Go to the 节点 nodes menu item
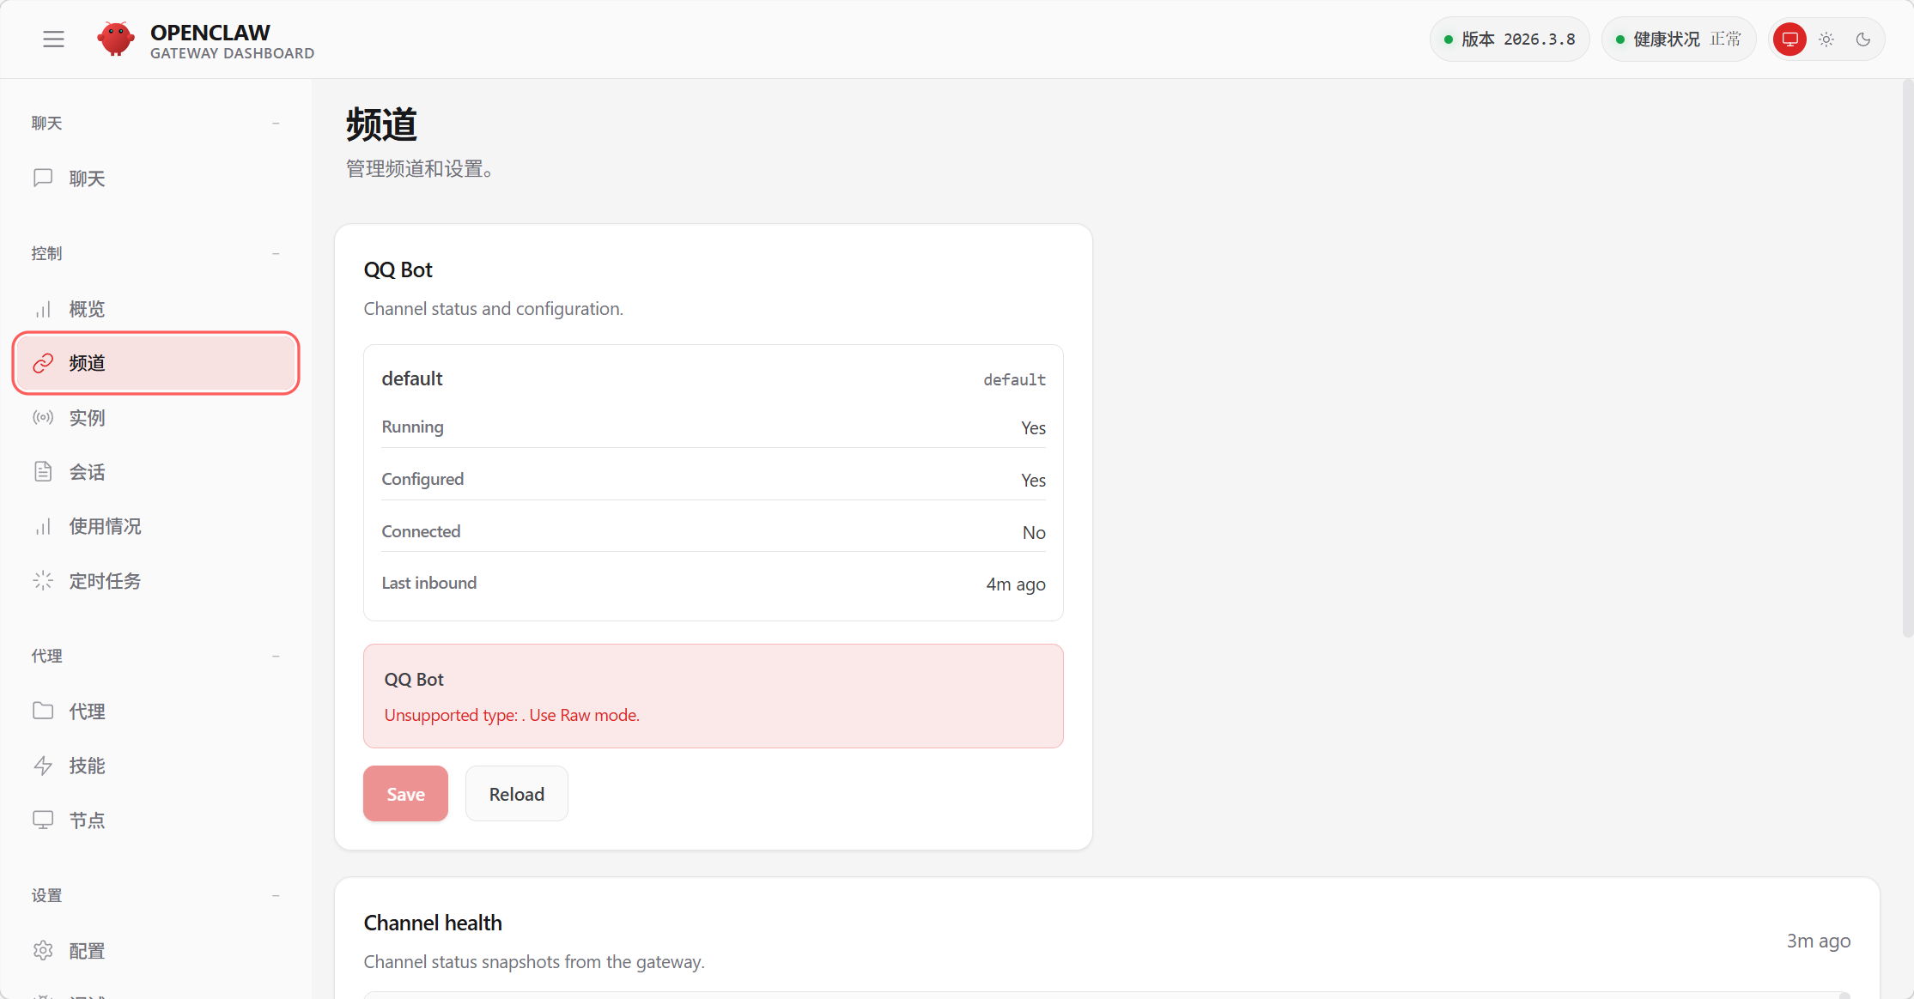The image size is (1914, 999). point(87,820)
